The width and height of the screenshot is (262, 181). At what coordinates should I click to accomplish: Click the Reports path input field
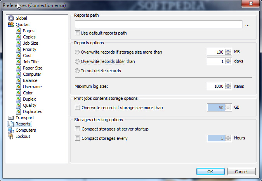coord(159,24)
